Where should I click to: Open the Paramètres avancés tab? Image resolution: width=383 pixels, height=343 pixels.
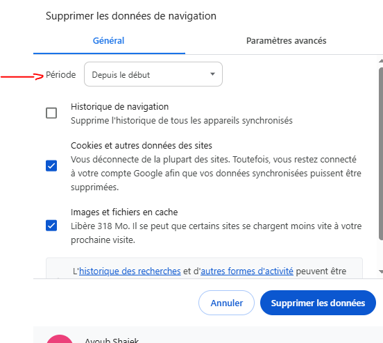tap(286, 40)
